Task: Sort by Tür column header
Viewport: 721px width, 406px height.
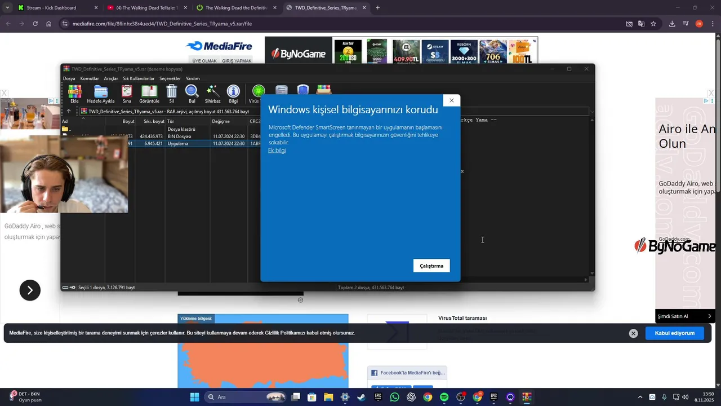Action: pos(188,121)
